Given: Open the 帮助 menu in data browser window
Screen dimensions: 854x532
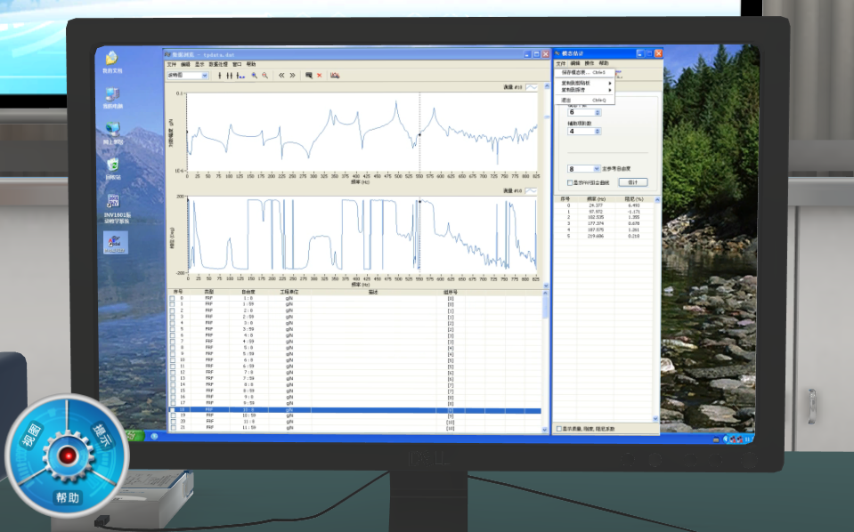Looking at the screenshot, I should (251, 64).
